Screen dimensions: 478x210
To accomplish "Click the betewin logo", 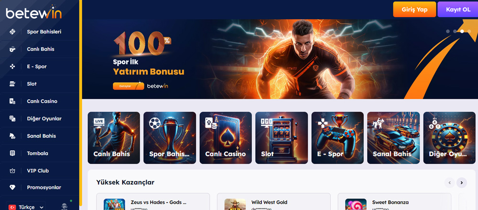I will 34,13.
